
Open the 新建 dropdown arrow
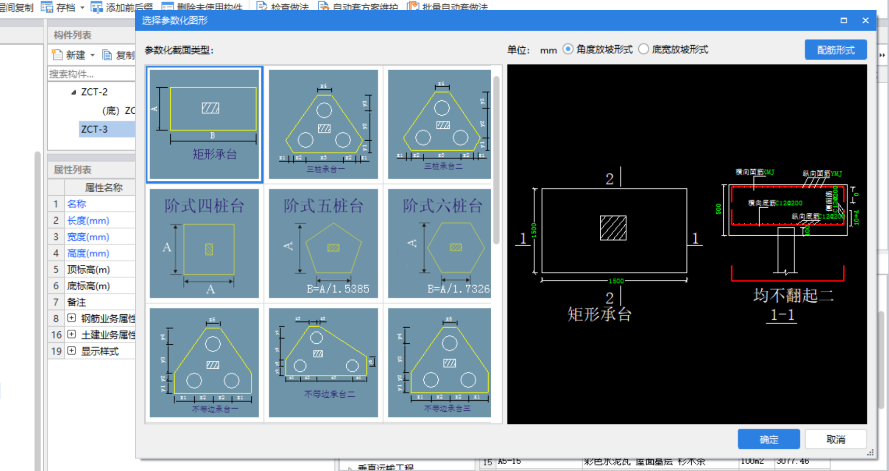click(x=92, y=55)
